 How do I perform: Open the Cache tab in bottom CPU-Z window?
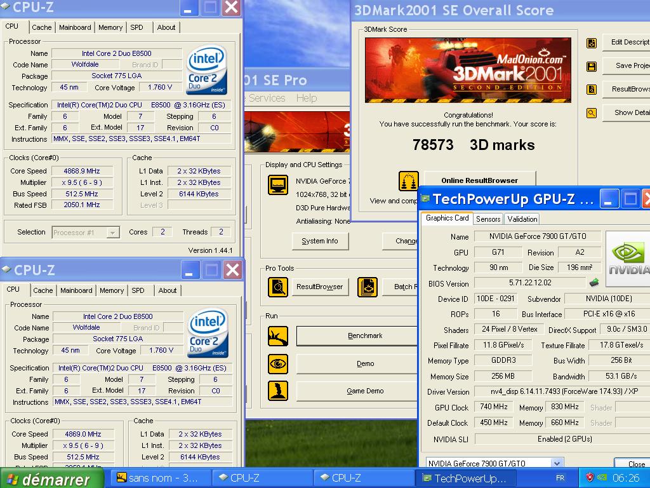point(43,290)
